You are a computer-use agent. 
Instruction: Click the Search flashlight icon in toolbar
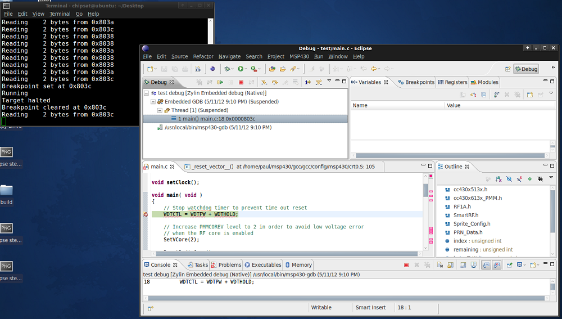[x=293, y=69]
